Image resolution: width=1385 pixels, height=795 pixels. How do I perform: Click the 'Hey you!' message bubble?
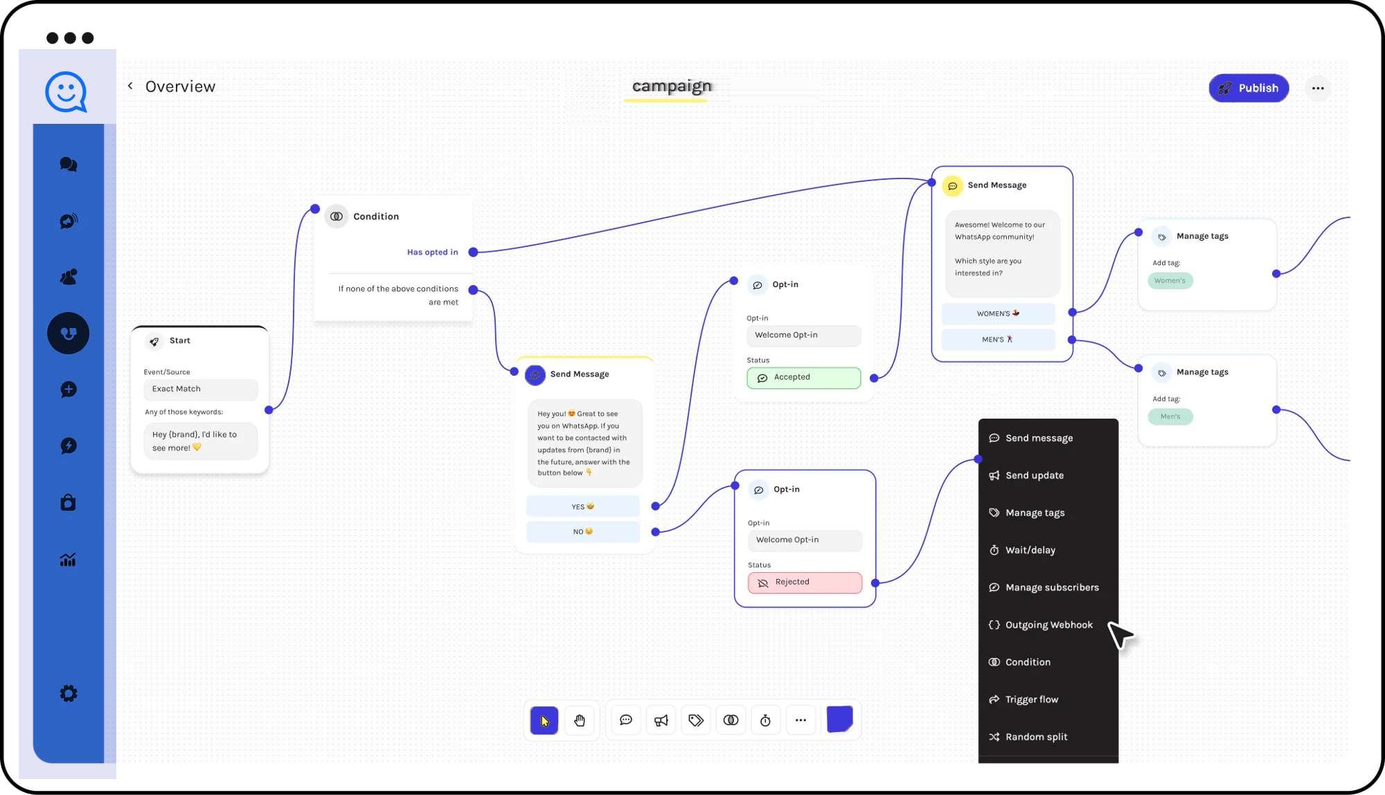585,444
